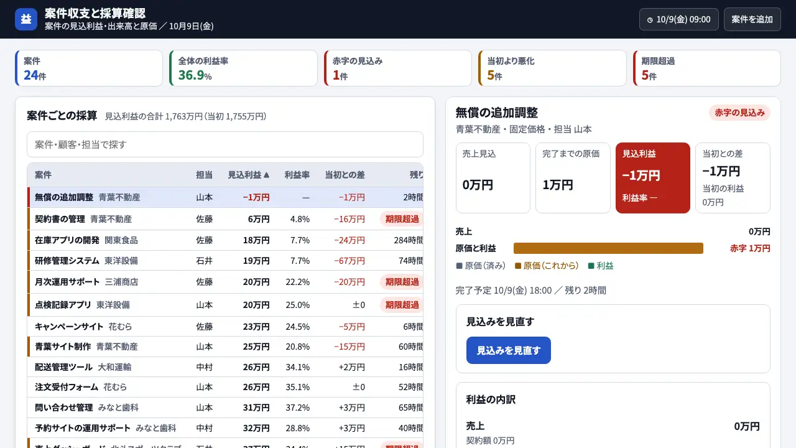Click the 期限超過 badge on 月次運用サポート row
796x448 pixels.
[402, 282]
